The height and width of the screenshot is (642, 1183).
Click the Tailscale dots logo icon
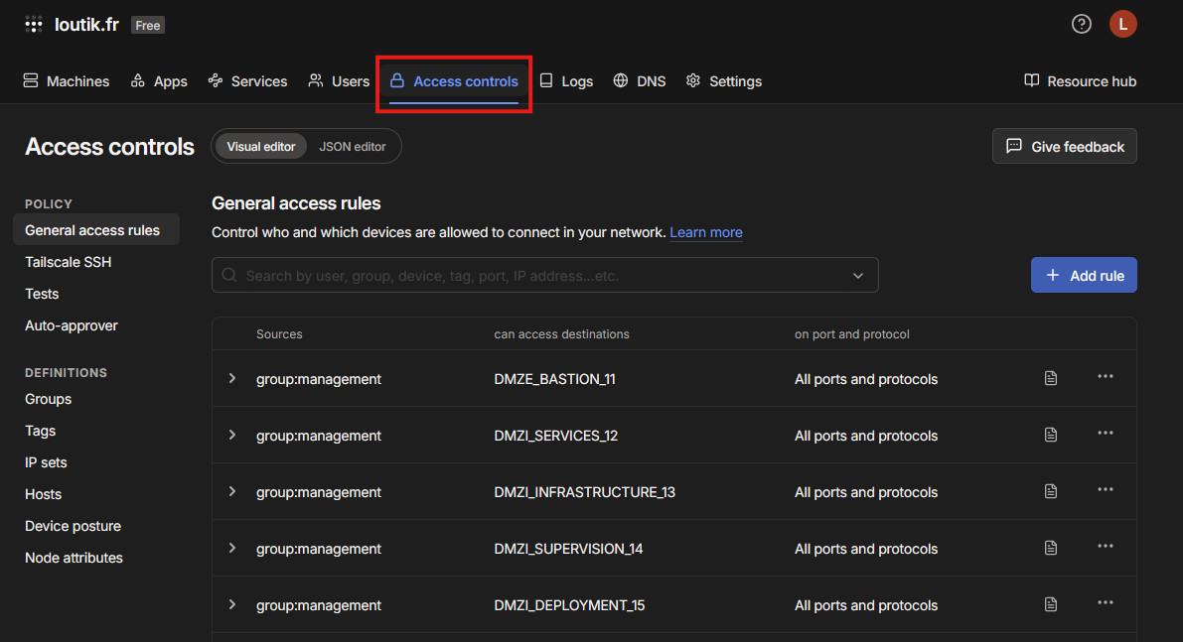(33, 24)
